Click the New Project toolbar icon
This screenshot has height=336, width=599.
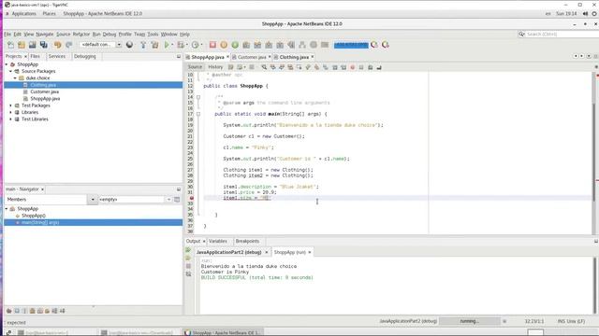[22, 45]
